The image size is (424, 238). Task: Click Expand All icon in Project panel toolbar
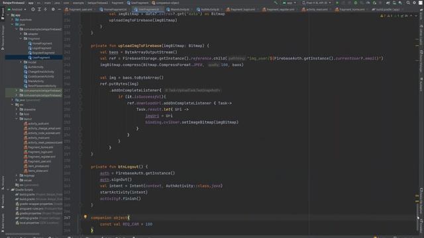(x=39, y=9)
